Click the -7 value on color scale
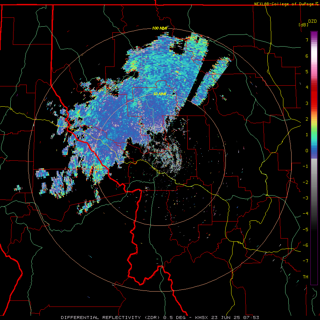The image size is (320, 320). coord(305,261)
